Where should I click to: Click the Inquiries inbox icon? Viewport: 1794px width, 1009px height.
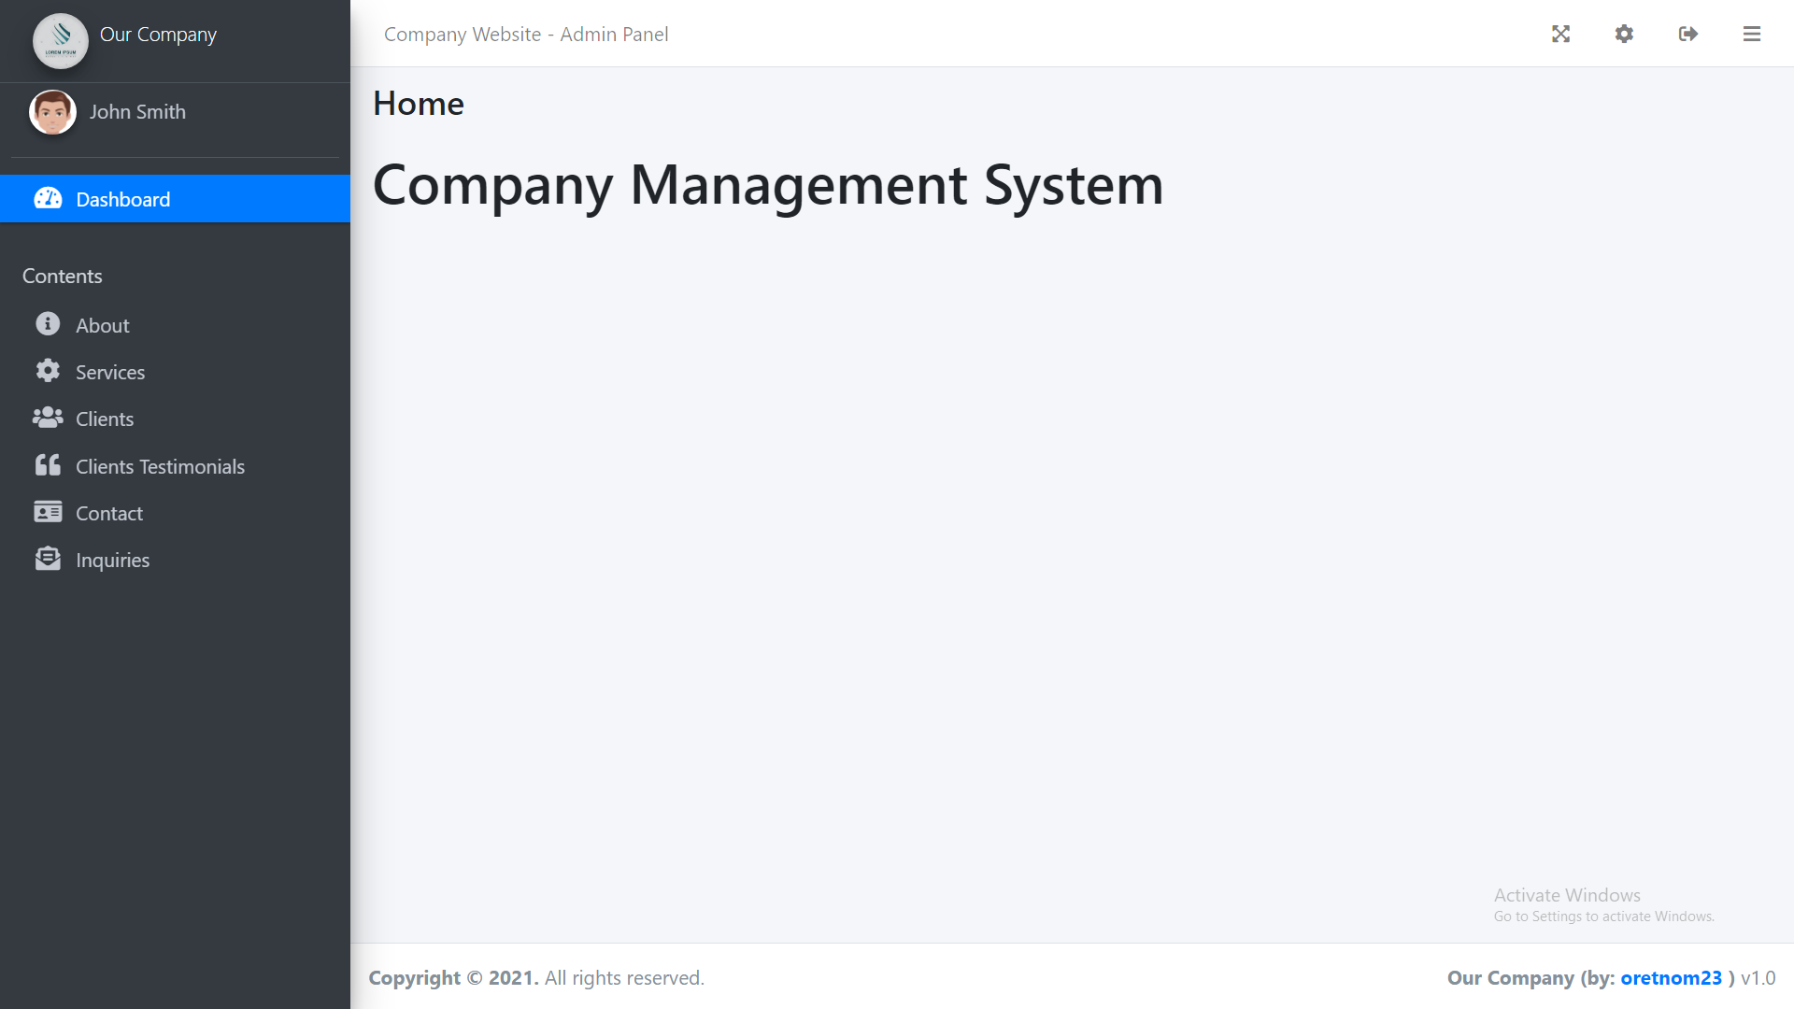point(48,559)
